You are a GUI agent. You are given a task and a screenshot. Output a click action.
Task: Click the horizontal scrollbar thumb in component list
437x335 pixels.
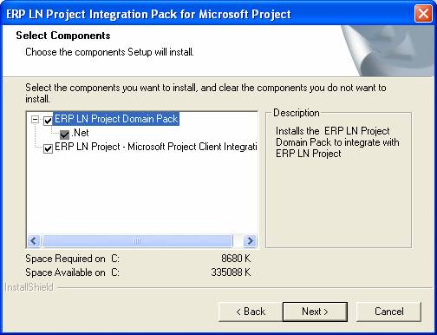(137, 240)
